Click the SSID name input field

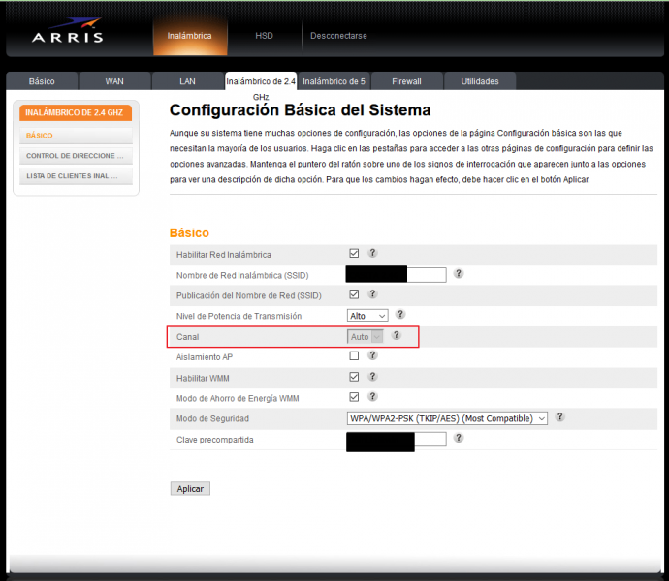point(396,274)
